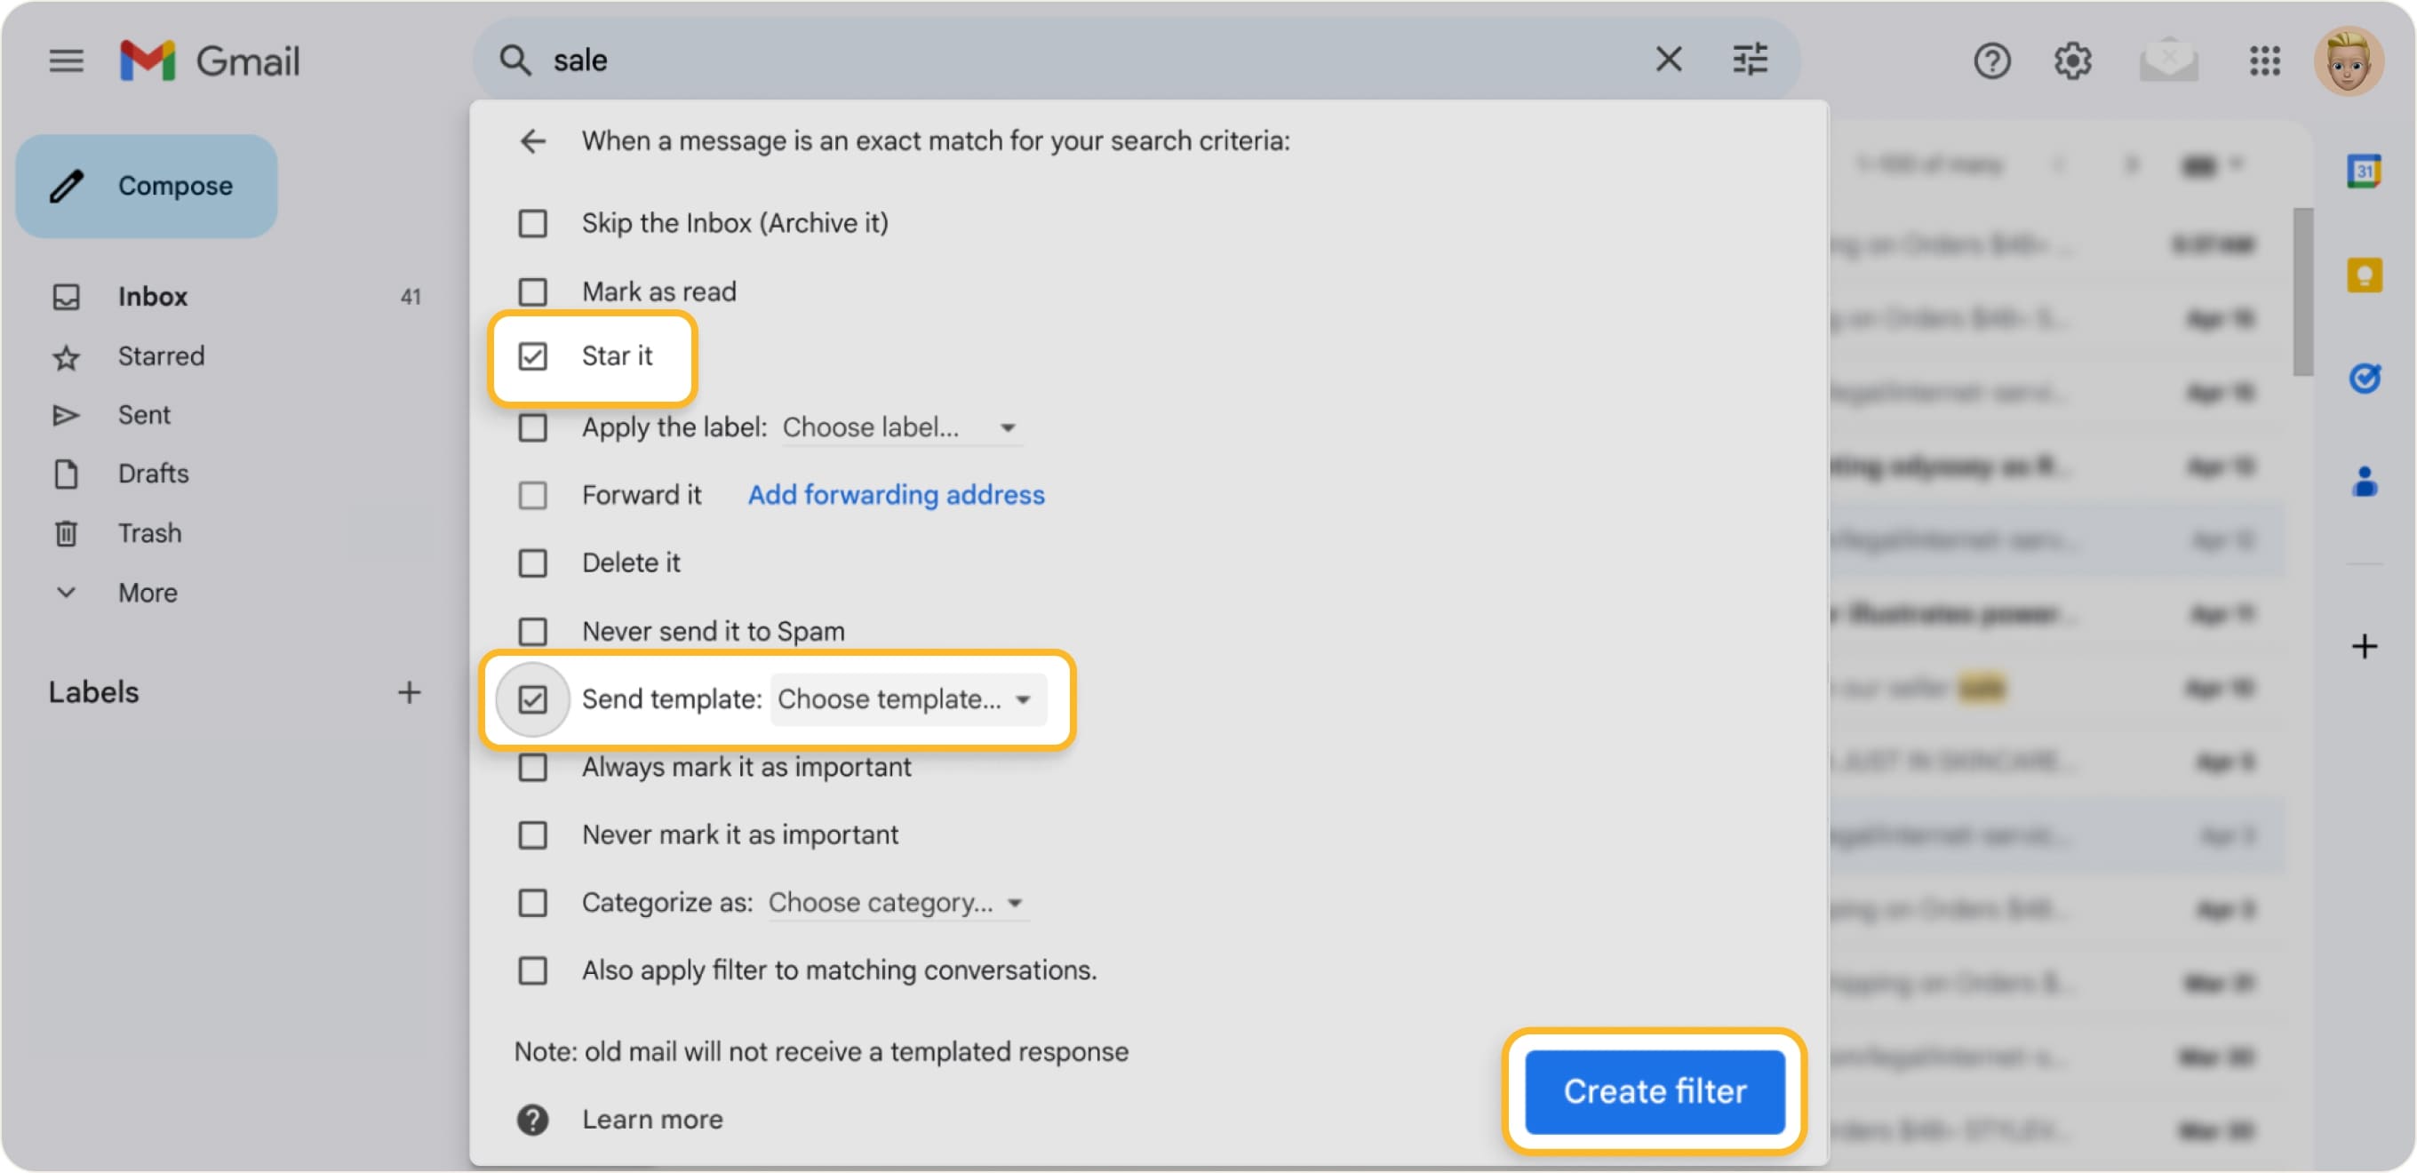Uncheck the Star it option
The height and width of the screenshot is (1173, 2417).
coord(533,356)
